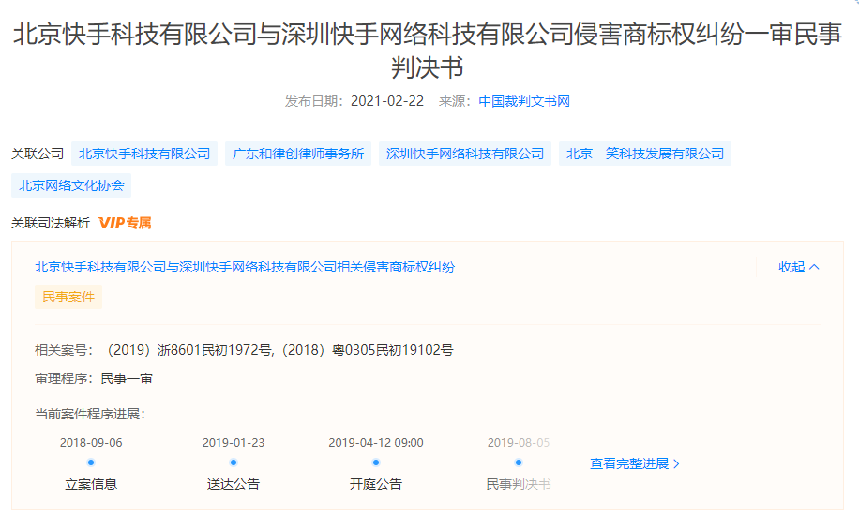This screenshot has height=513, width=859.
Task: Open the 中国裁判文书网 source link
Action: coord(524,101)
